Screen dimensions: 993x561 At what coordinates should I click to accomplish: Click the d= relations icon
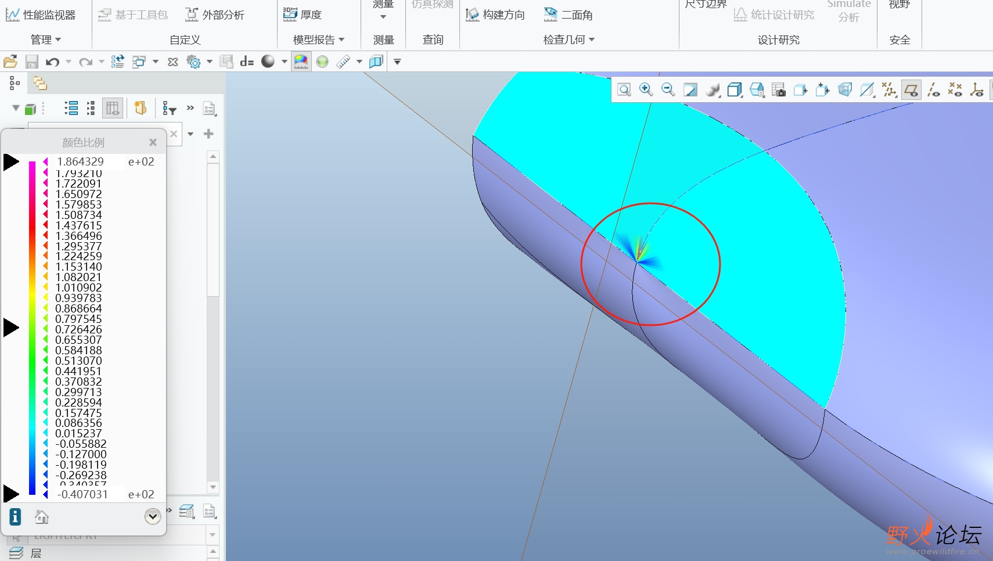point(247,62)
